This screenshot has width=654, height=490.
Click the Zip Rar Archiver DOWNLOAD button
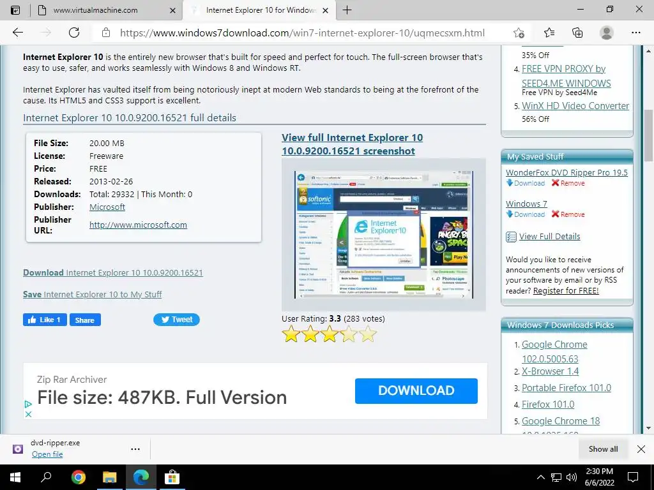[416, 391]
